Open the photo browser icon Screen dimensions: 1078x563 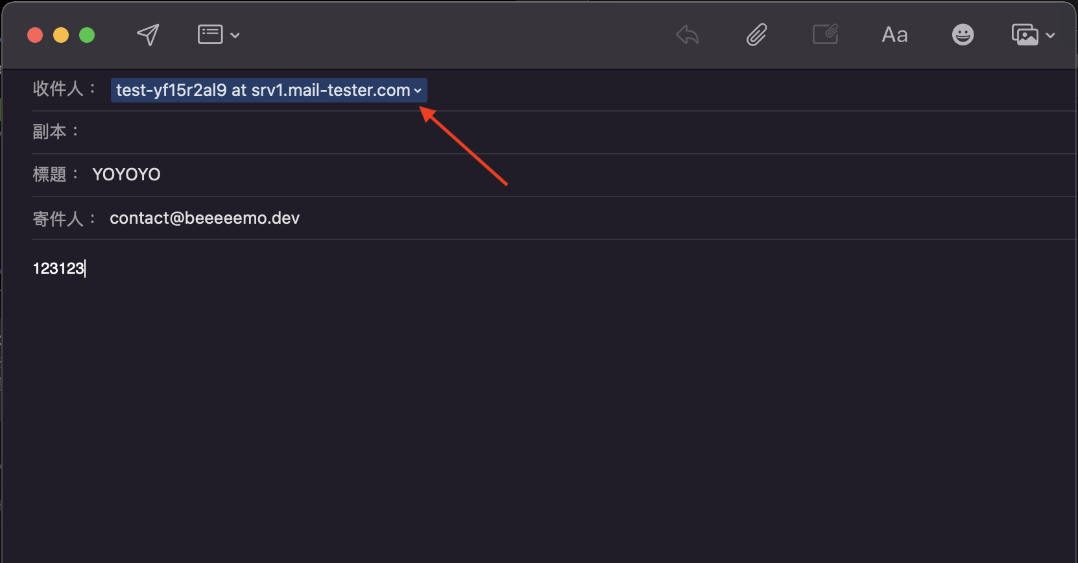pyautogui.click(x=1025, y=34)
